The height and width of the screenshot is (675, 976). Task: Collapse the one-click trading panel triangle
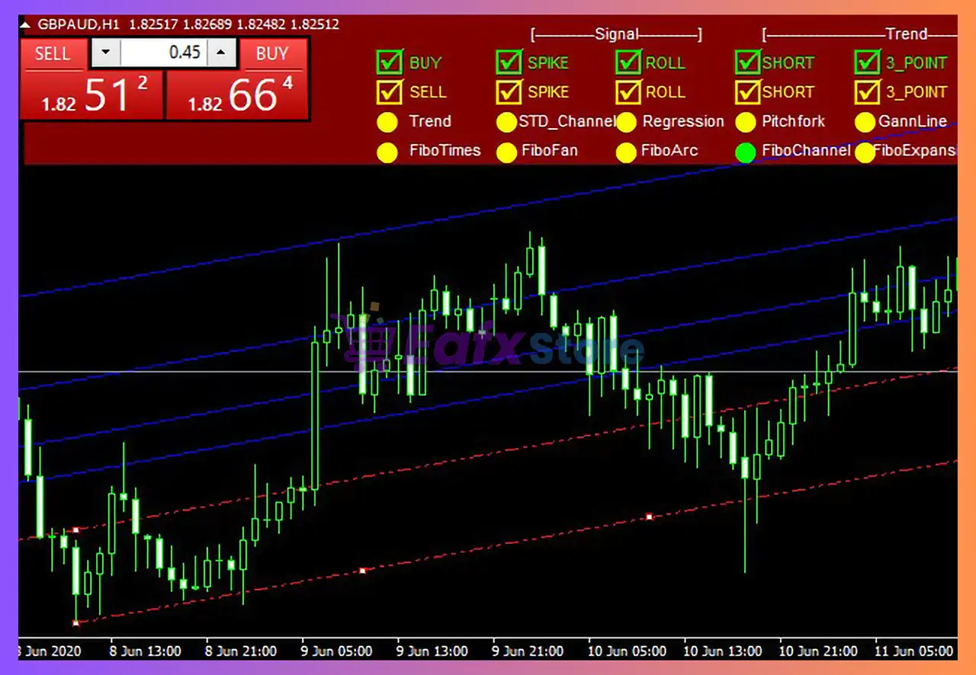pos(25,25)
